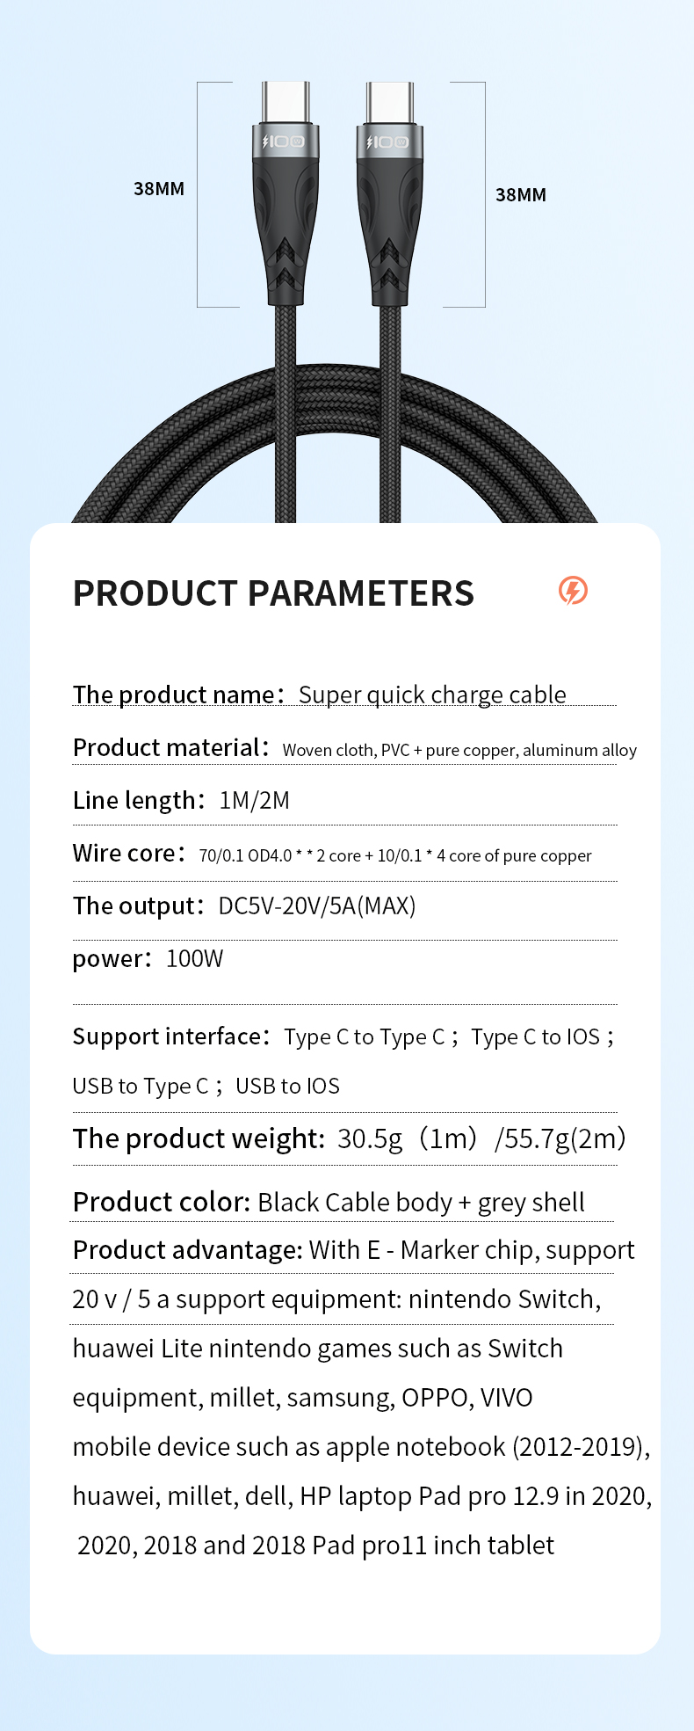Click the orange lightning bolt icon
Screen dimensions: 694x1731
point(574,591)
